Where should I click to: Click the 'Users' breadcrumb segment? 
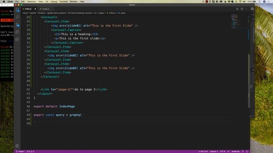(x=25, y=13)
